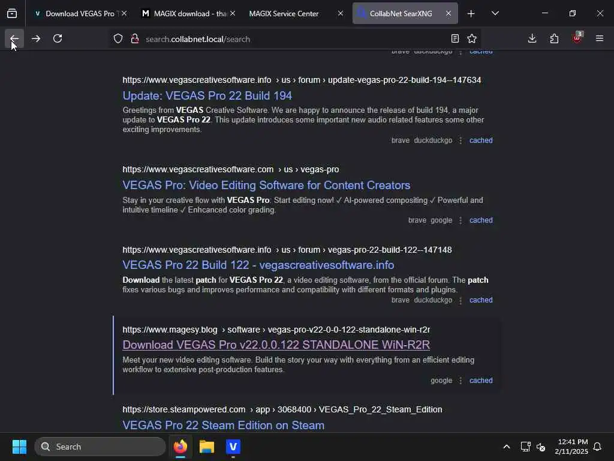Viewport: 614px width, 461px height.
Task: Open the VEGAS app taskbar icon
Action: click(233, 447)
